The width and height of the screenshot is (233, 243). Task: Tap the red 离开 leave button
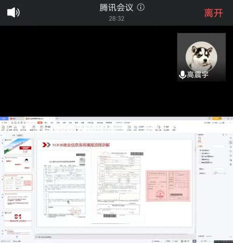(x=213, y=13)
